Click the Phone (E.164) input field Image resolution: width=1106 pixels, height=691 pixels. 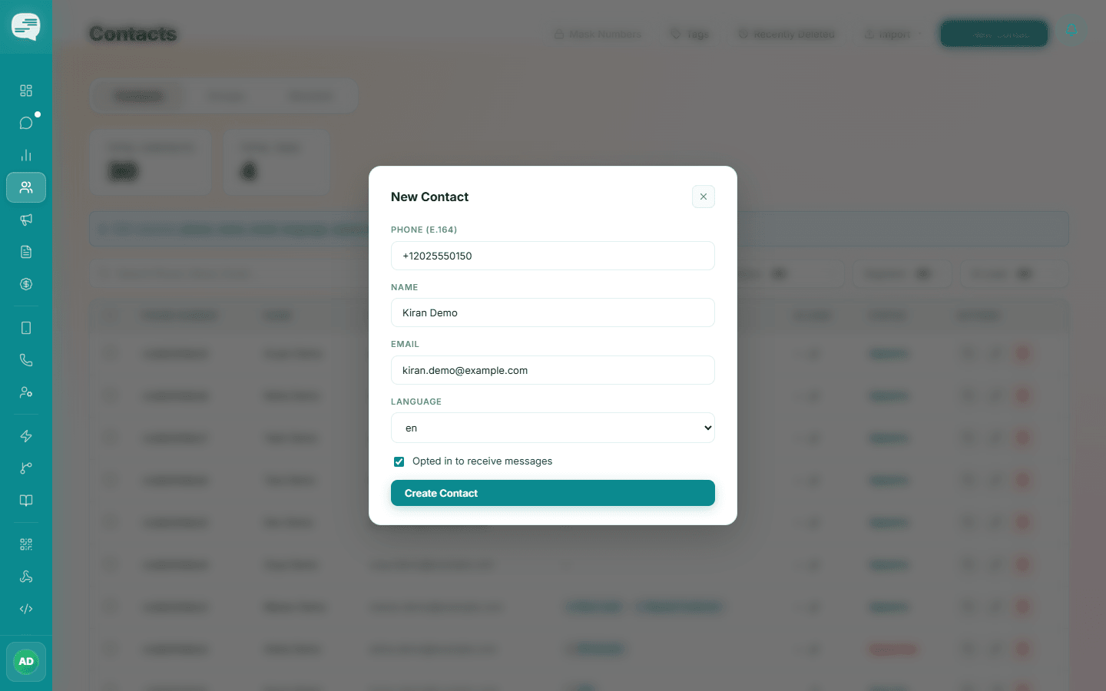click(x=553, y=256)
